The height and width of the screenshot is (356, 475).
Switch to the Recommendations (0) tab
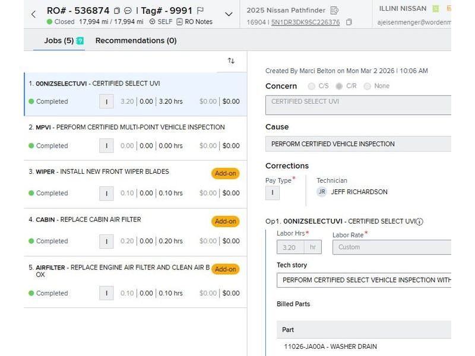[x=136, y=40]
